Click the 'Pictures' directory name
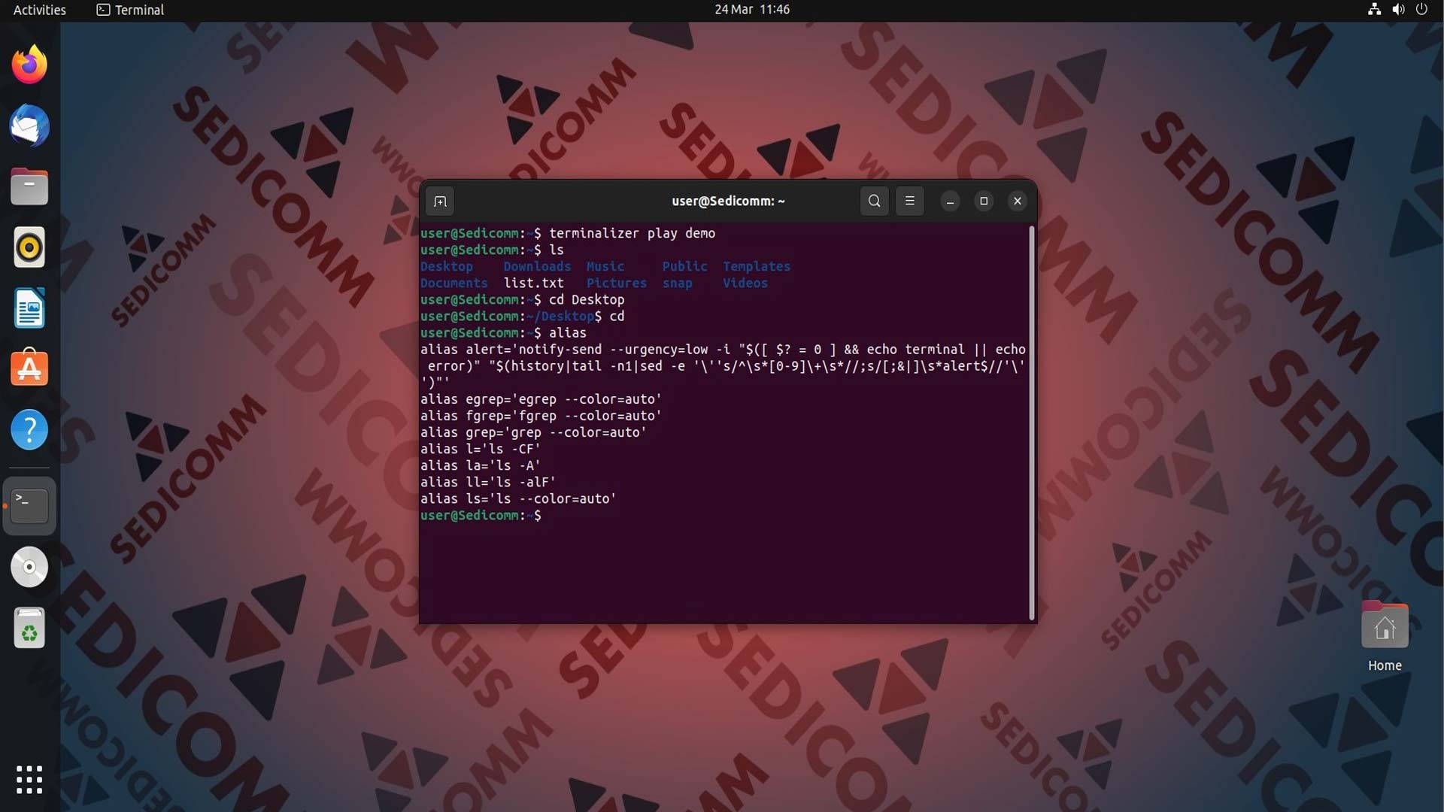The image size is (1444, 812). 616,283
